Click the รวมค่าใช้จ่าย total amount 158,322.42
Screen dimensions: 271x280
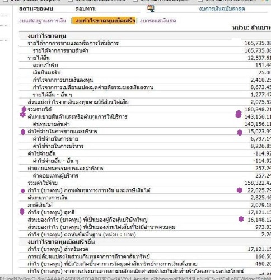tap(258, 183)
